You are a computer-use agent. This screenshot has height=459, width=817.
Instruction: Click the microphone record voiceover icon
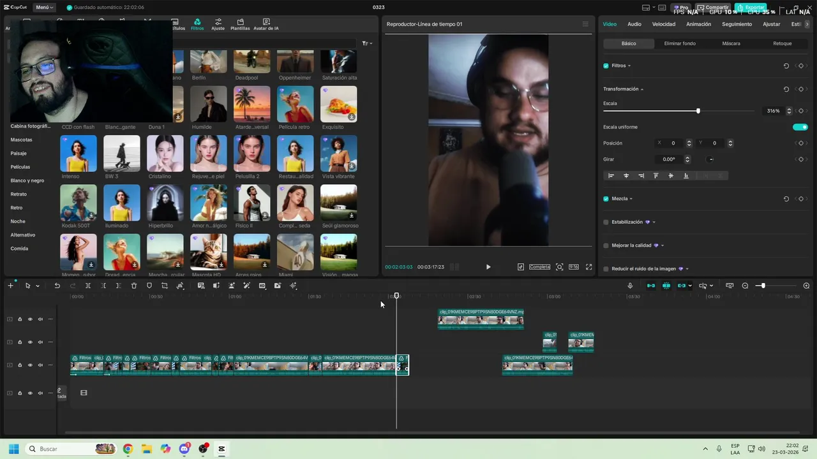pos(630,286)
